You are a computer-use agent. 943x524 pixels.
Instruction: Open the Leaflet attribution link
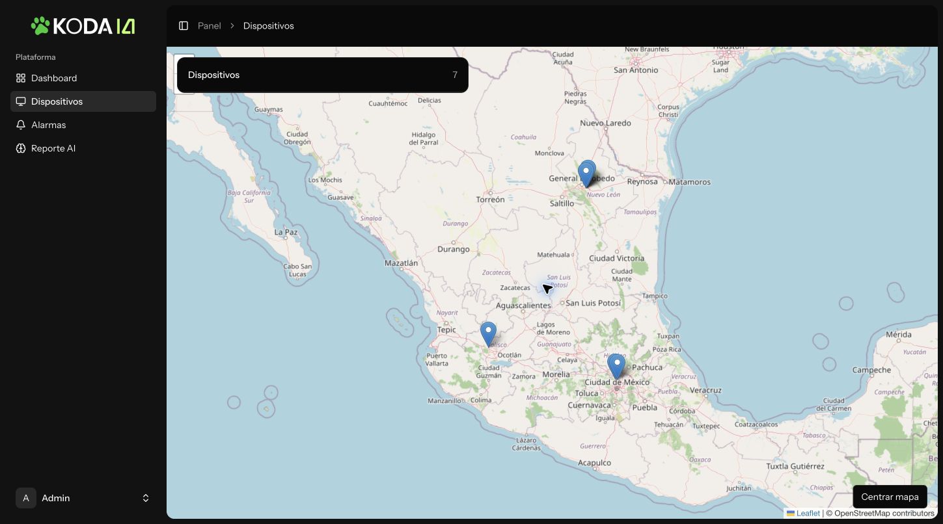click(803, 513)
